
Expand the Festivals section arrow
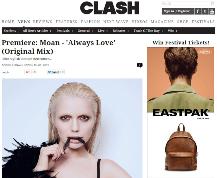coord(72,31)
